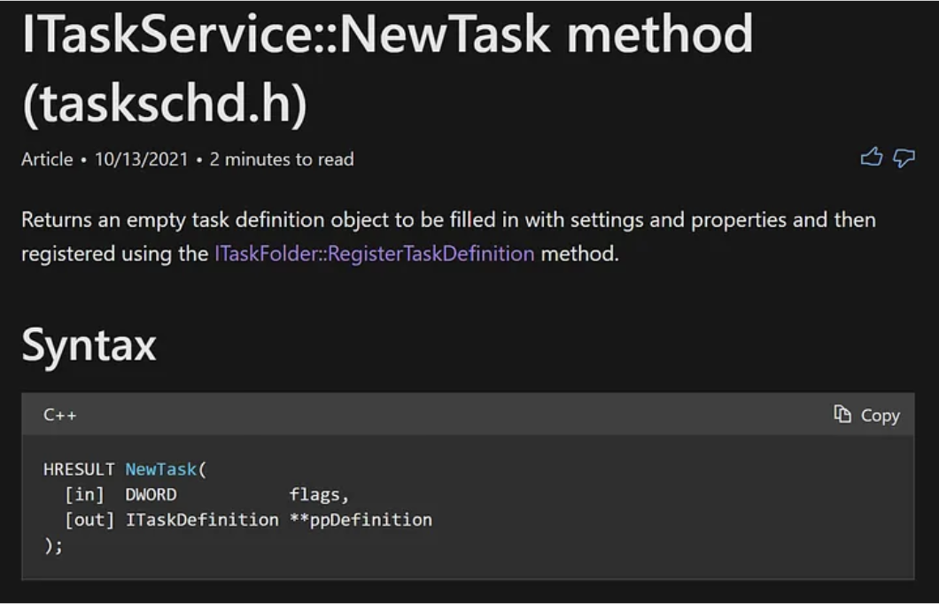
Task: Click the copy icon in code block
Action: [842, 414]
